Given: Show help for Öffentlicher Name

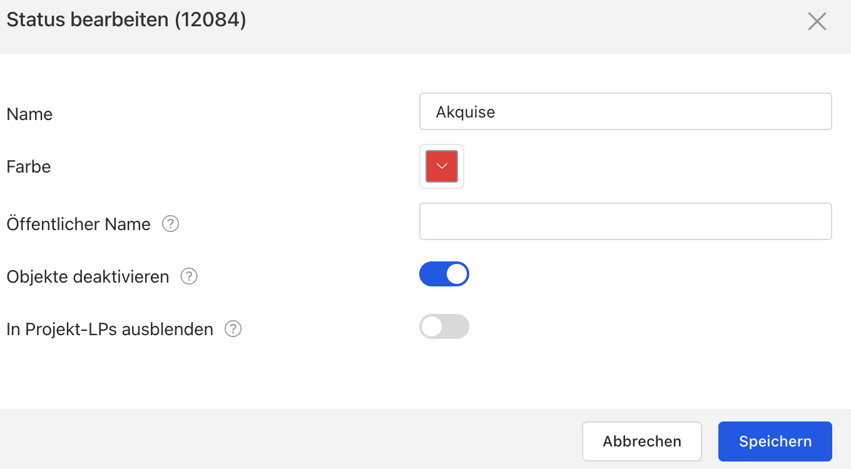Looking at the screenshot, I should coord(171,224).
